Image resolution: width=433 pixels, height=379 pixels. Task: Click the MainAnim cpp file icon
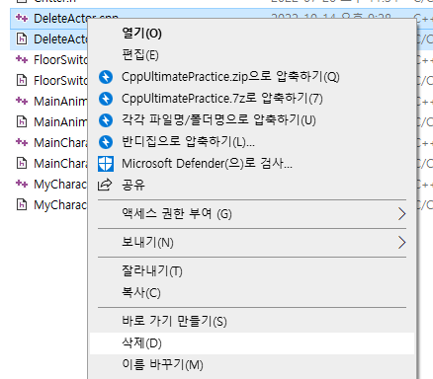(22, 101)
